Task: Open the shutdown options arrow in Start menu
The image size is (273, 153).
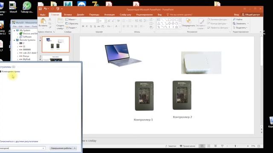Action: [x=75, y=148]
